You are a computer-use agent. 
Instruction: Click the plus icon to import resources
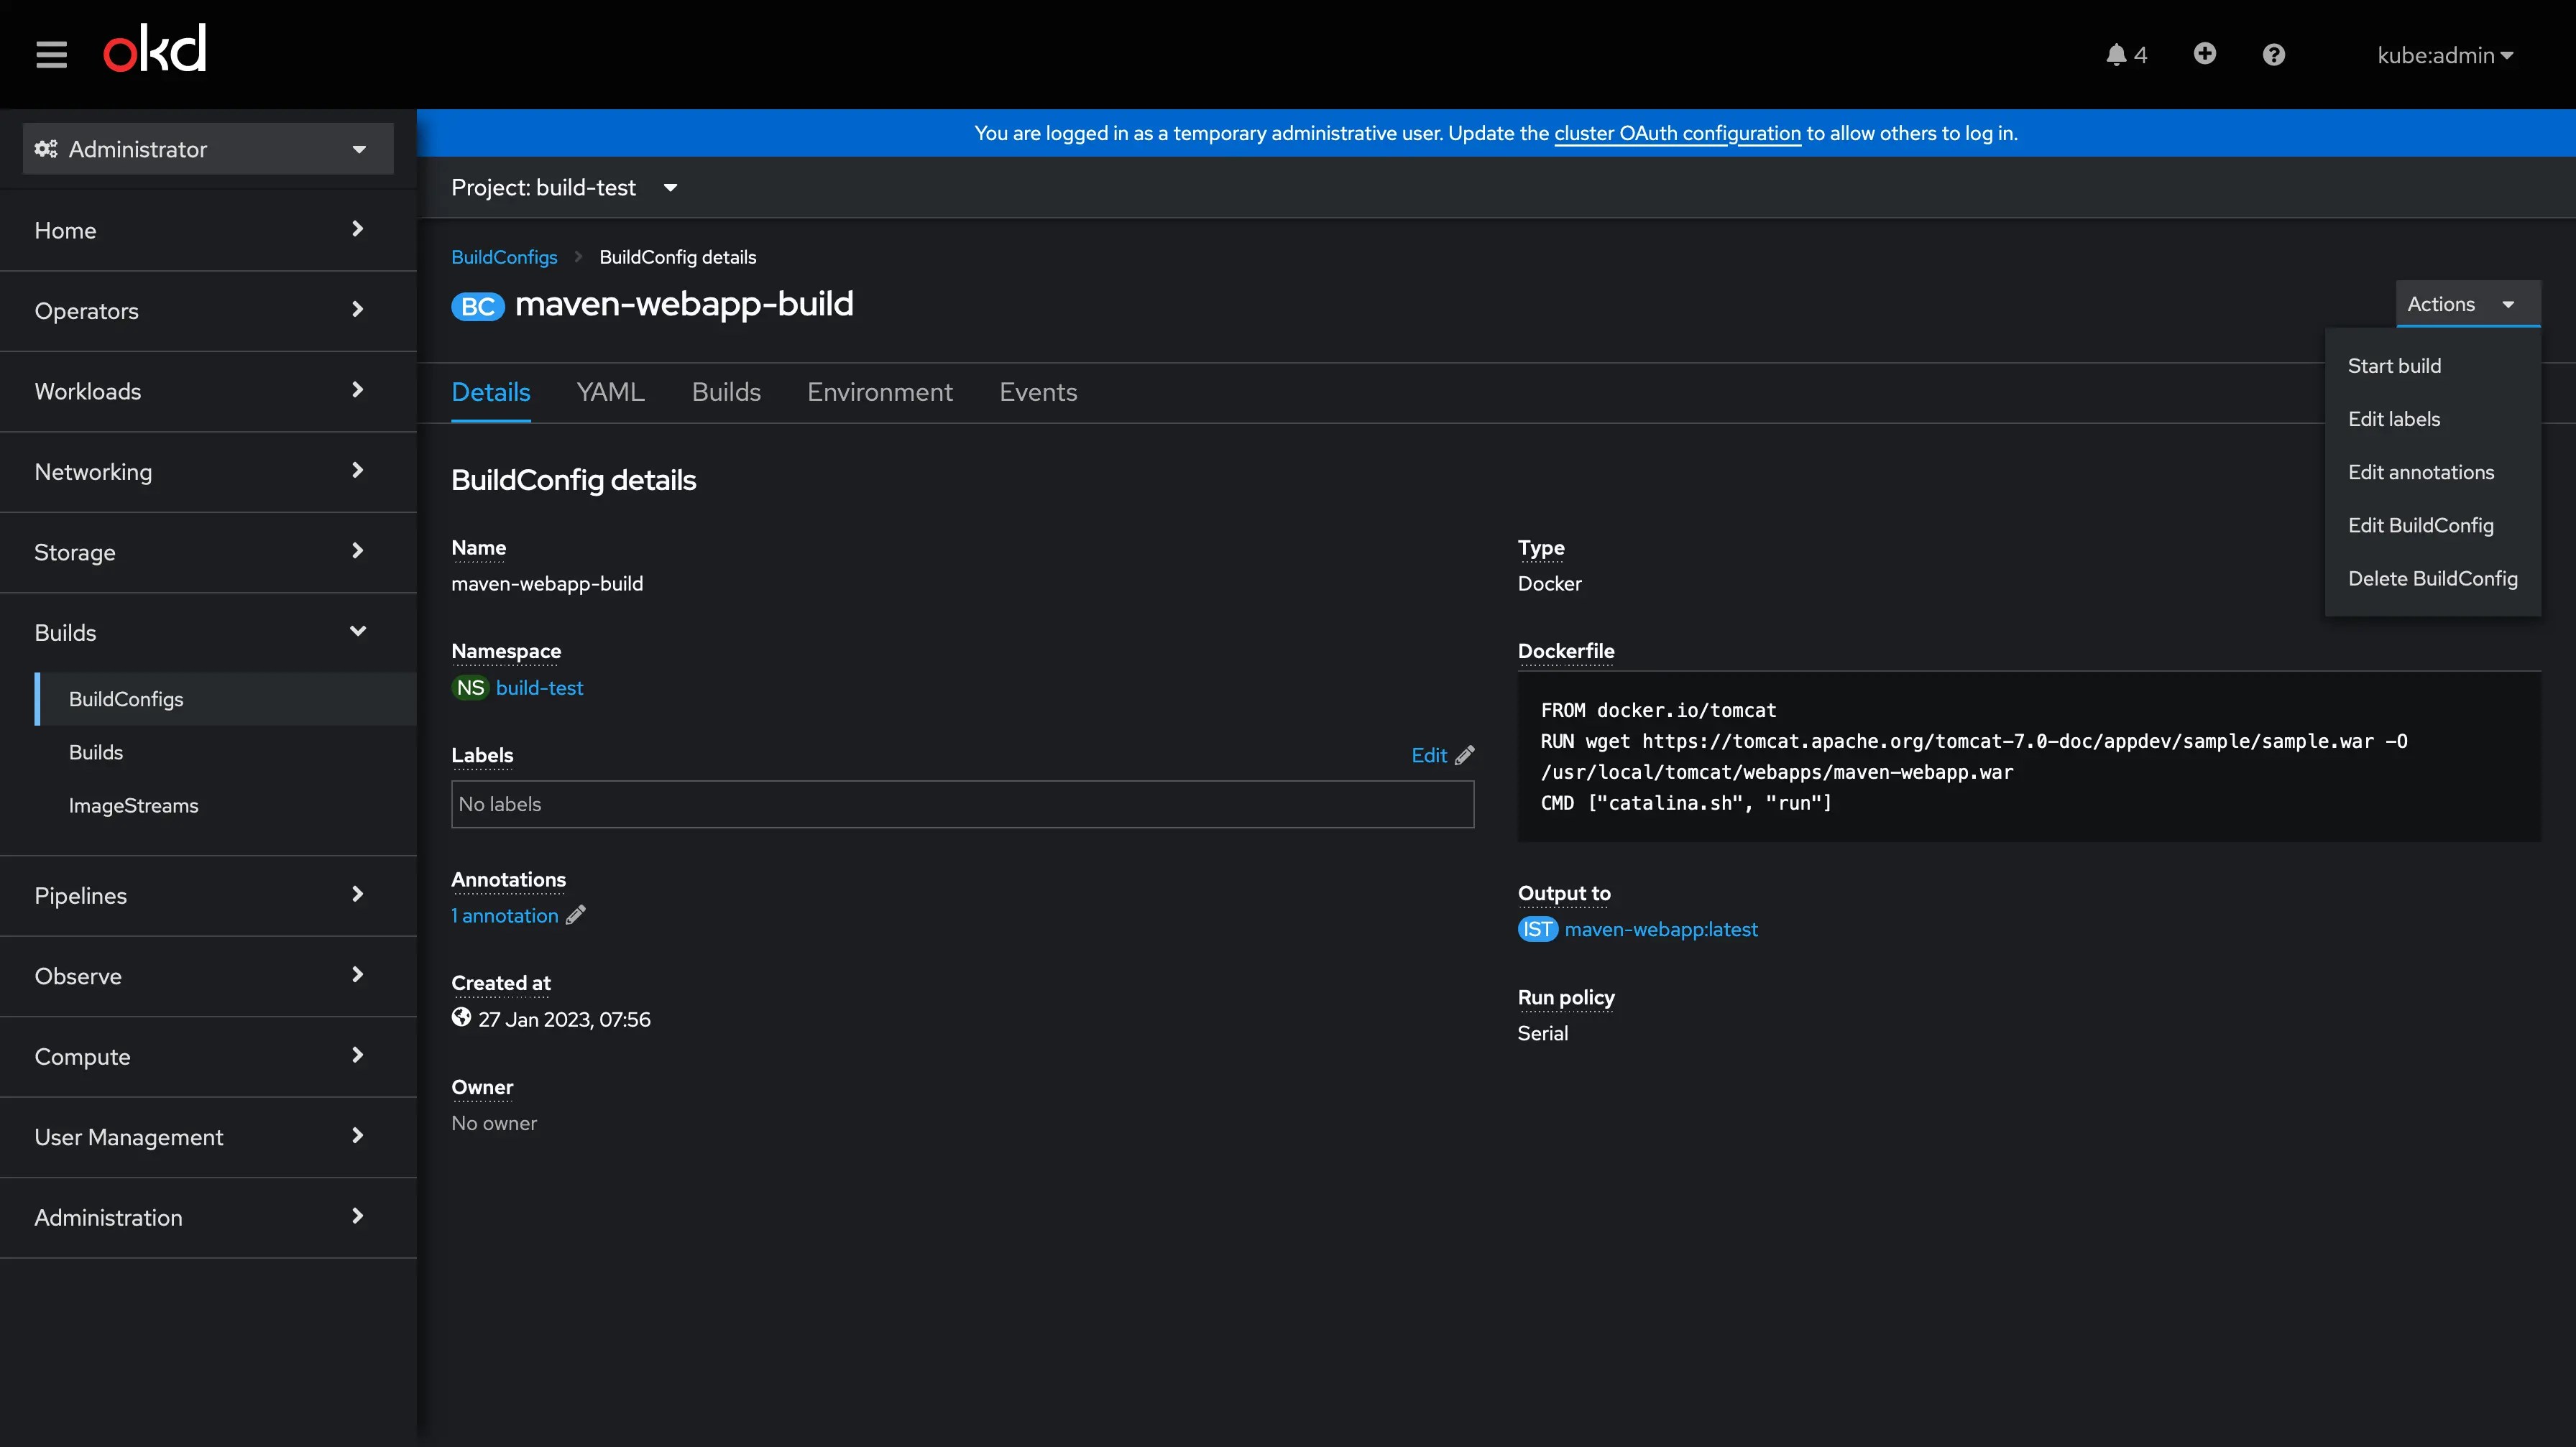click(2204, 54)
